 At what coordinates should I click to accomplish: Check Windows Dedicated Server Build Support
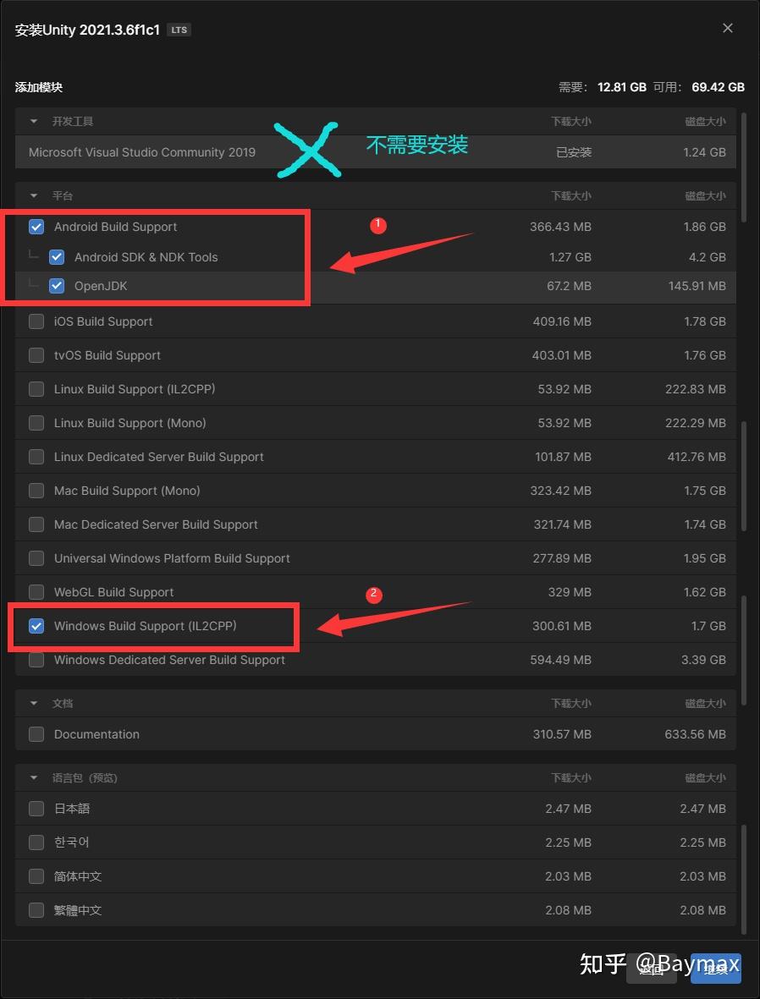click(36, 660)
